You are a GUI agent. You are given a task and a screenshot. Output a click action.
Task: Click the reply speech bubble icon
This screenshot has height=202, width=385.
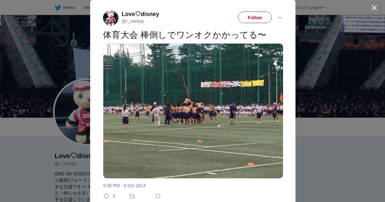(x=107, y=196)
